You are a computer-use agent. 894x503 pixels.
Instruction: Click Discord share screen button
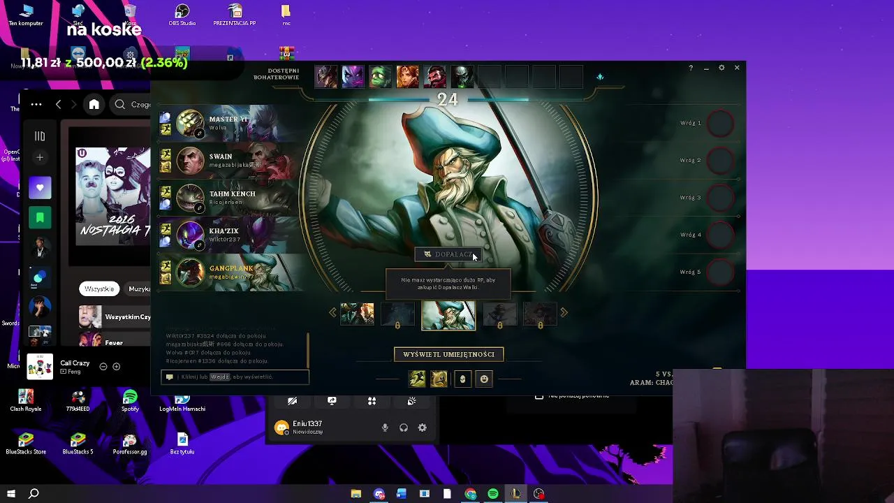332,401
